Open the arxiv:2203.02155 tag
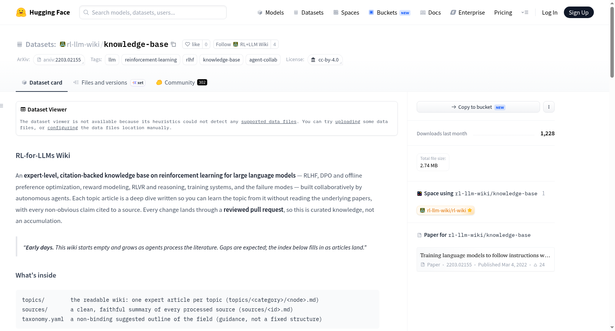Viewport: 615px width, 331px height. [x=59, y=60]
